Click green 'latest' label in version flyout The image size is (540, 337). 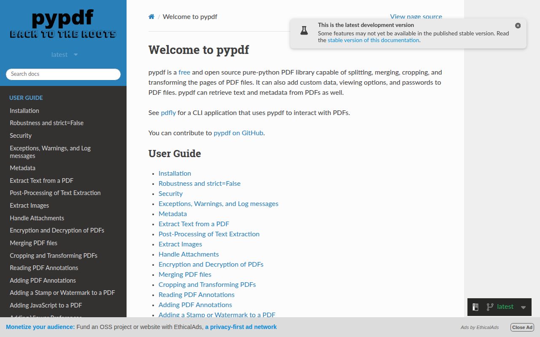tap(505, 307)
